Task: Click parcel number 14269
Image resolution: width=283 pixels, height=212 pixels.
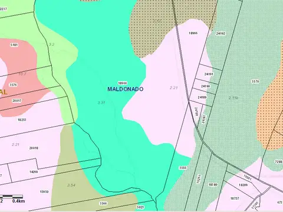Action: pos(34,172)
